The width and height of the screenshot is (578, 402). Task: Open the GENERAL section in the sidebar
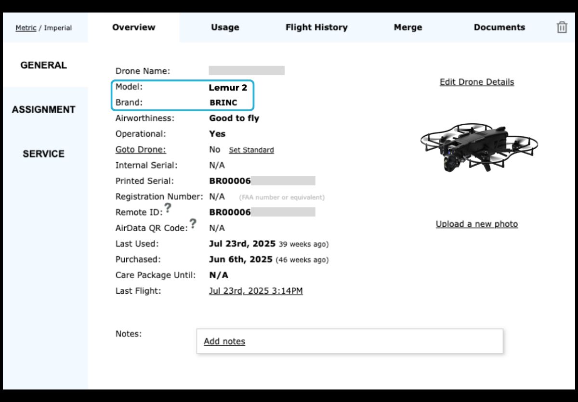tap(43, 65)
